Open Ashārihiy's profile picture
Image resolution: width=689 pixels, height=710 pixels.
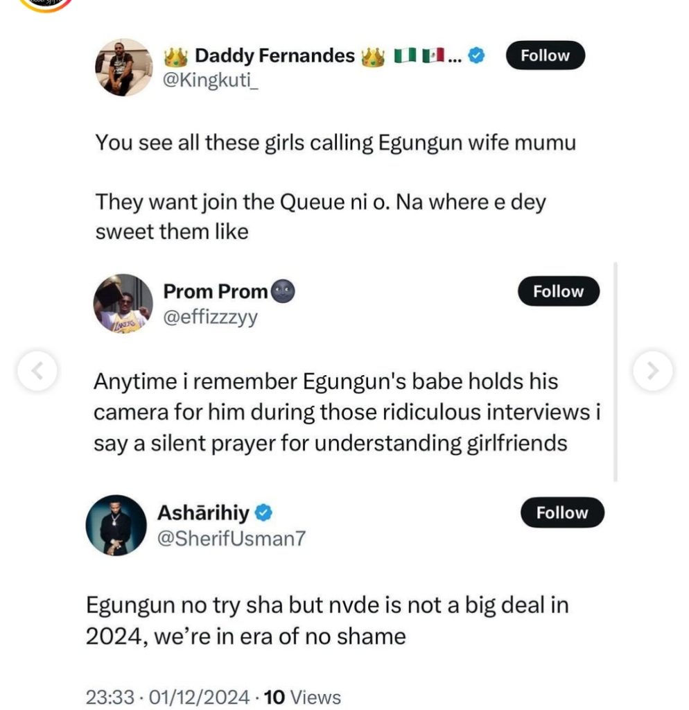tap(116, 525)
